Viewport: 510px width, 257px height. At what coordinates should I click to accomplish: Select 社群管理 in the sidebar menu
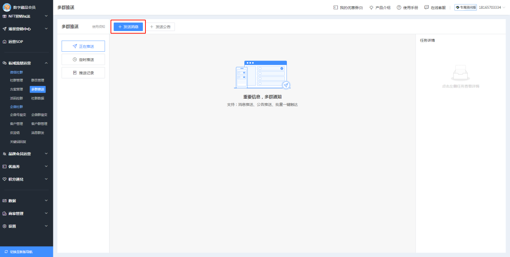(16, 80)
